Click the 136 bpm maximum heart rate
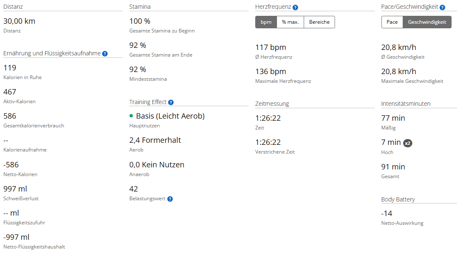 pyautogui.click(x=271, y=72)
